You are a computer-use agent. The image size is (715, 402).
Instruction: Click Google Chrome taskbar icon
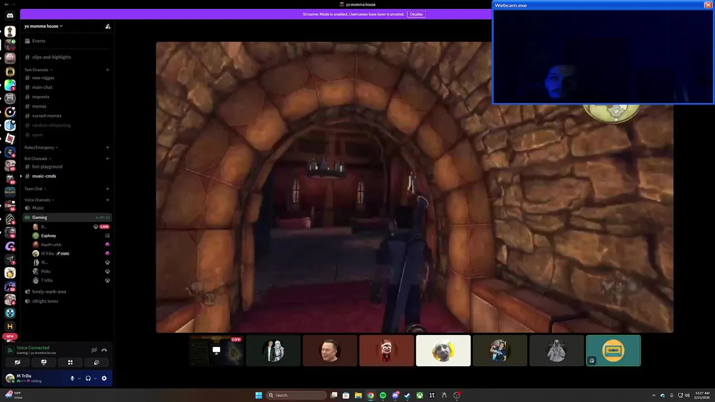tap(370, 395)
